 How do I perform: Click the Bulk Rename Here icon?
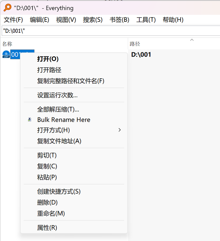click(29, 119)
